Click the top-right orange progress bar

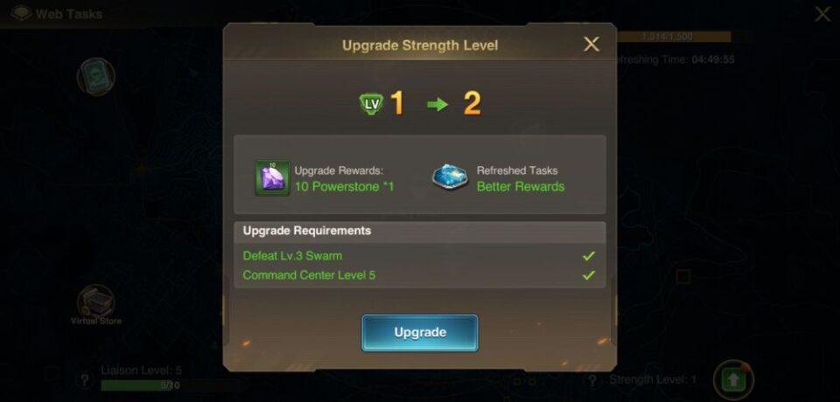point(674,37)
